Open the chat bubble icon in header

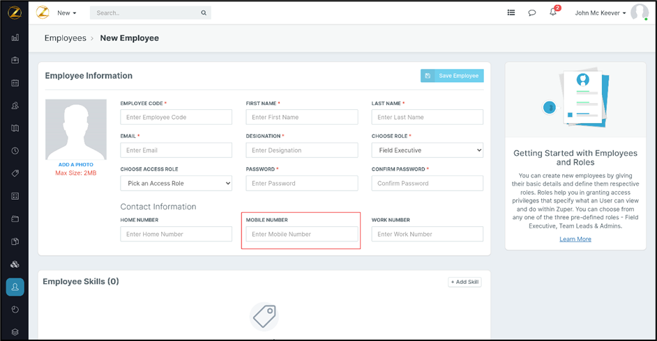pos(532,13)
